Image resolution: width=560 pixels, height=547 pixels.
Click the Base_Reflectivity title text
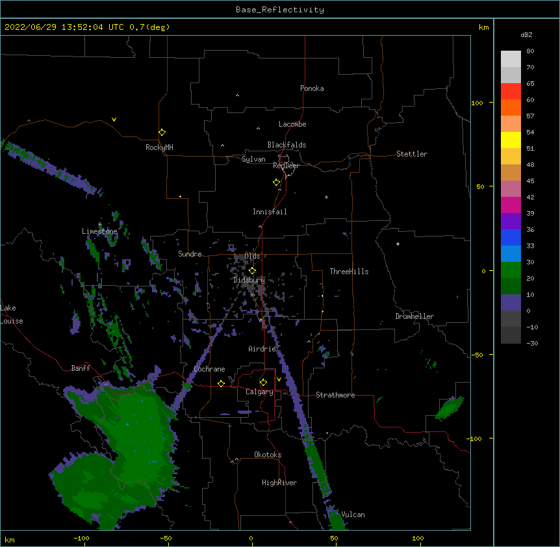pyautogui.click(x=280, y=10)
